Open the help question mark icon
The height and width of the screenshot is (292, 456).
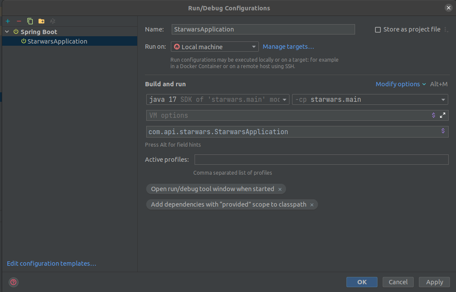[13, 282]
